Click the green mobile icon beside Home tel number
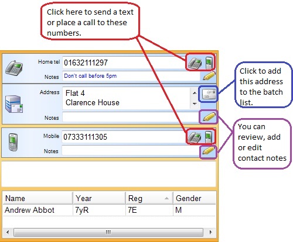The width and height of the screenshot is (293, 242). pos(209,63)
